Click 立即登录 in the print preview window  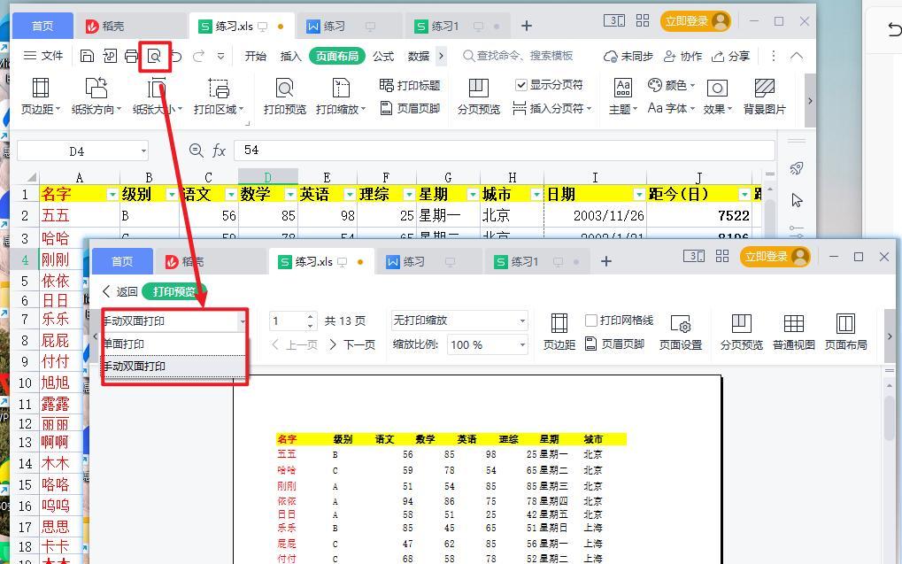775,257
